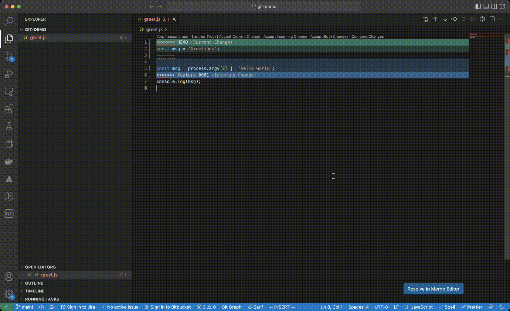
Task: Click Sign in to Jira status item
Action: tap(78, 307)
